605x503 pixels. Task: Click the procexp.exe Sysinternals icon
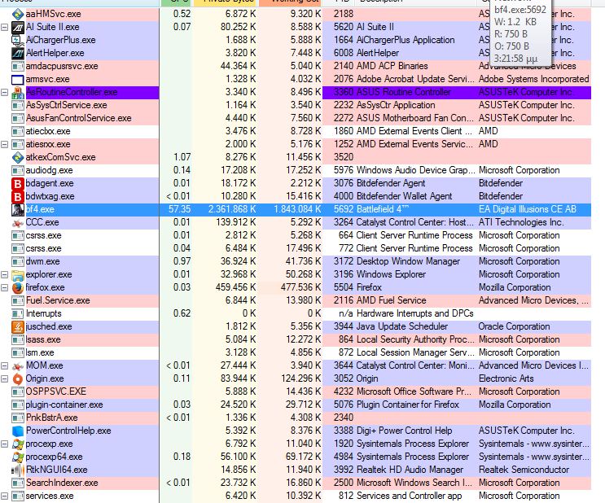(x=18, y=444)
